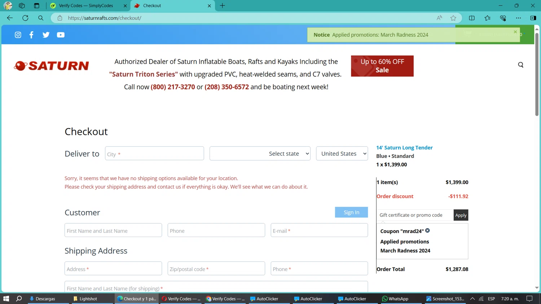Open the browser profile avatar

point(8,6)
